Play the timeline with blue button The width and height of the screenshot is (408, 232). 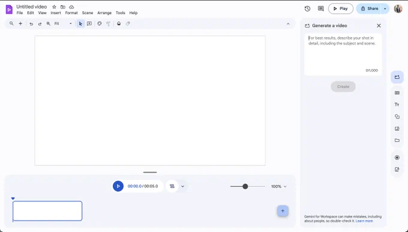point(118,186)
